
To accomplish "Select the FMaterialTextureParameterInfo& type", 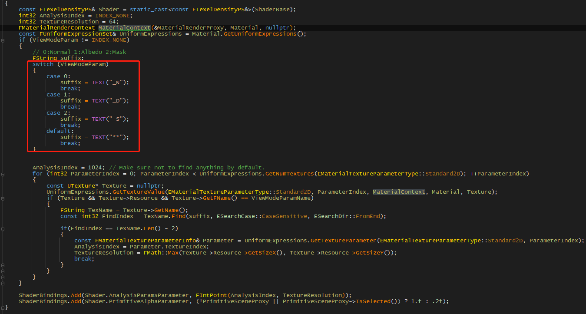I will coord(147,241).
